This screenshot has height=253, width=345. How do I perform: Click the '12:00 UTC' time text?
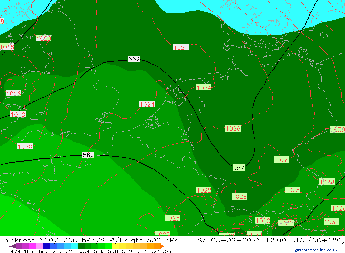point(285,240)
